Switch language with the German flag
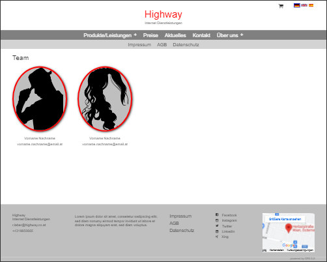 click(296, 5)
